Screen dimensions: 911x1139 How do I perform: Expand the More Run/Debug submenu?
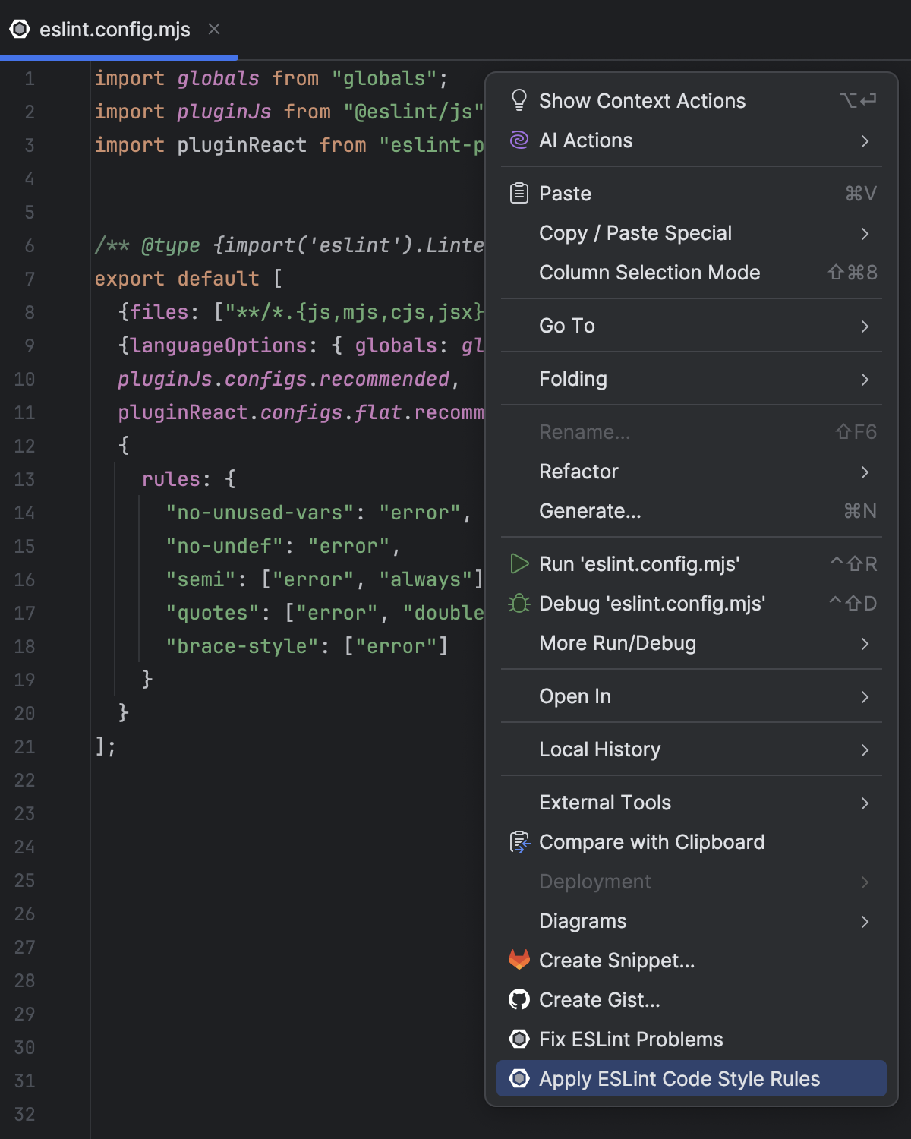[866, 643]
